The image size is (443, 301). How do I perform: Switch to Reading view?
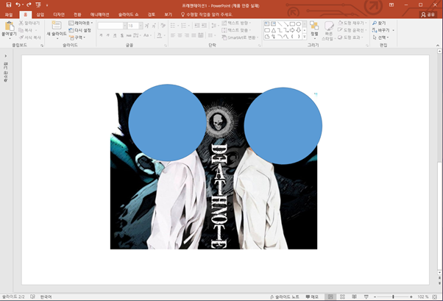point(354,297)
